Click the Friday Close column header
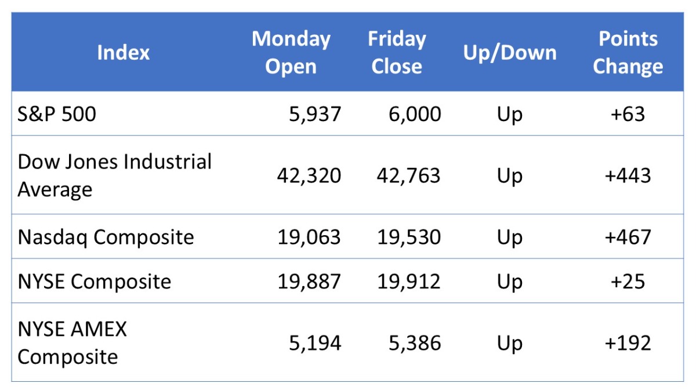The width and height of the screenshot is (696, 391). [x=397, y=53]
